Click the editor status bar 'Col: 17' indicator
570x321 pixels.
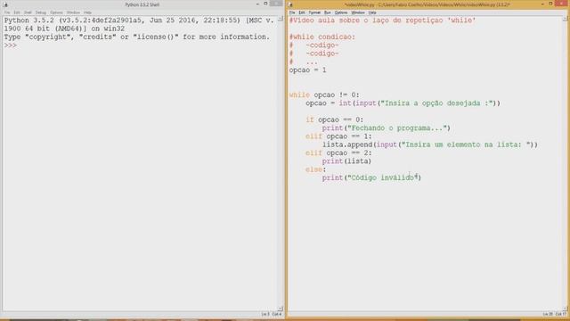[560, 314]
